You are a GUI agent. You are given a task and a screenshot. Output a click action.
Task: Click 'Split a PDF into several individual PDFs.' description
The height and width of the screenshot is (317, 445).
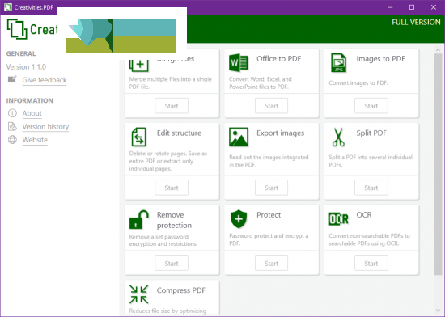point(371,161)
